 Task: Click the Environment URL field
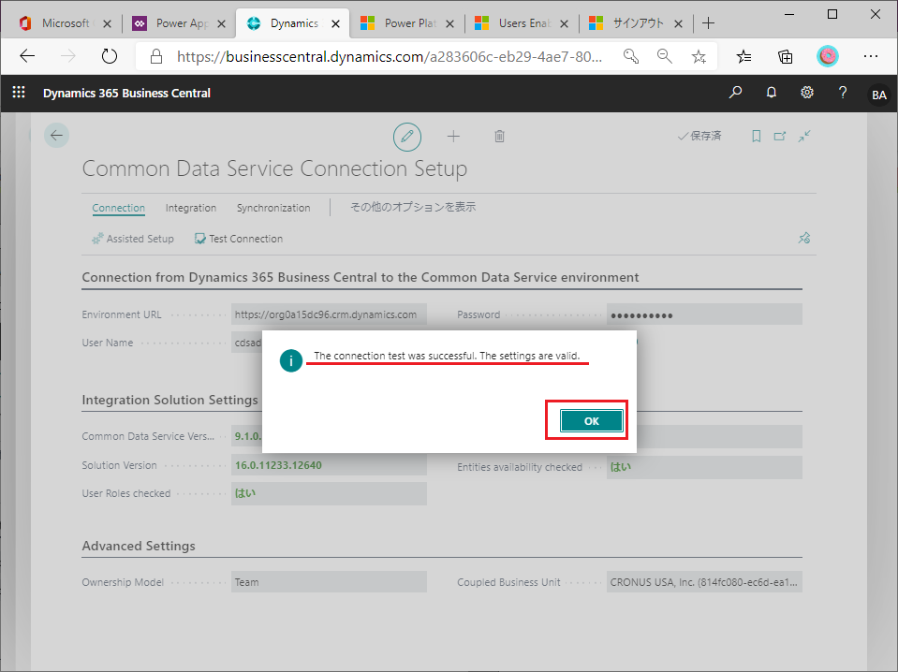[x=329, y=314]
